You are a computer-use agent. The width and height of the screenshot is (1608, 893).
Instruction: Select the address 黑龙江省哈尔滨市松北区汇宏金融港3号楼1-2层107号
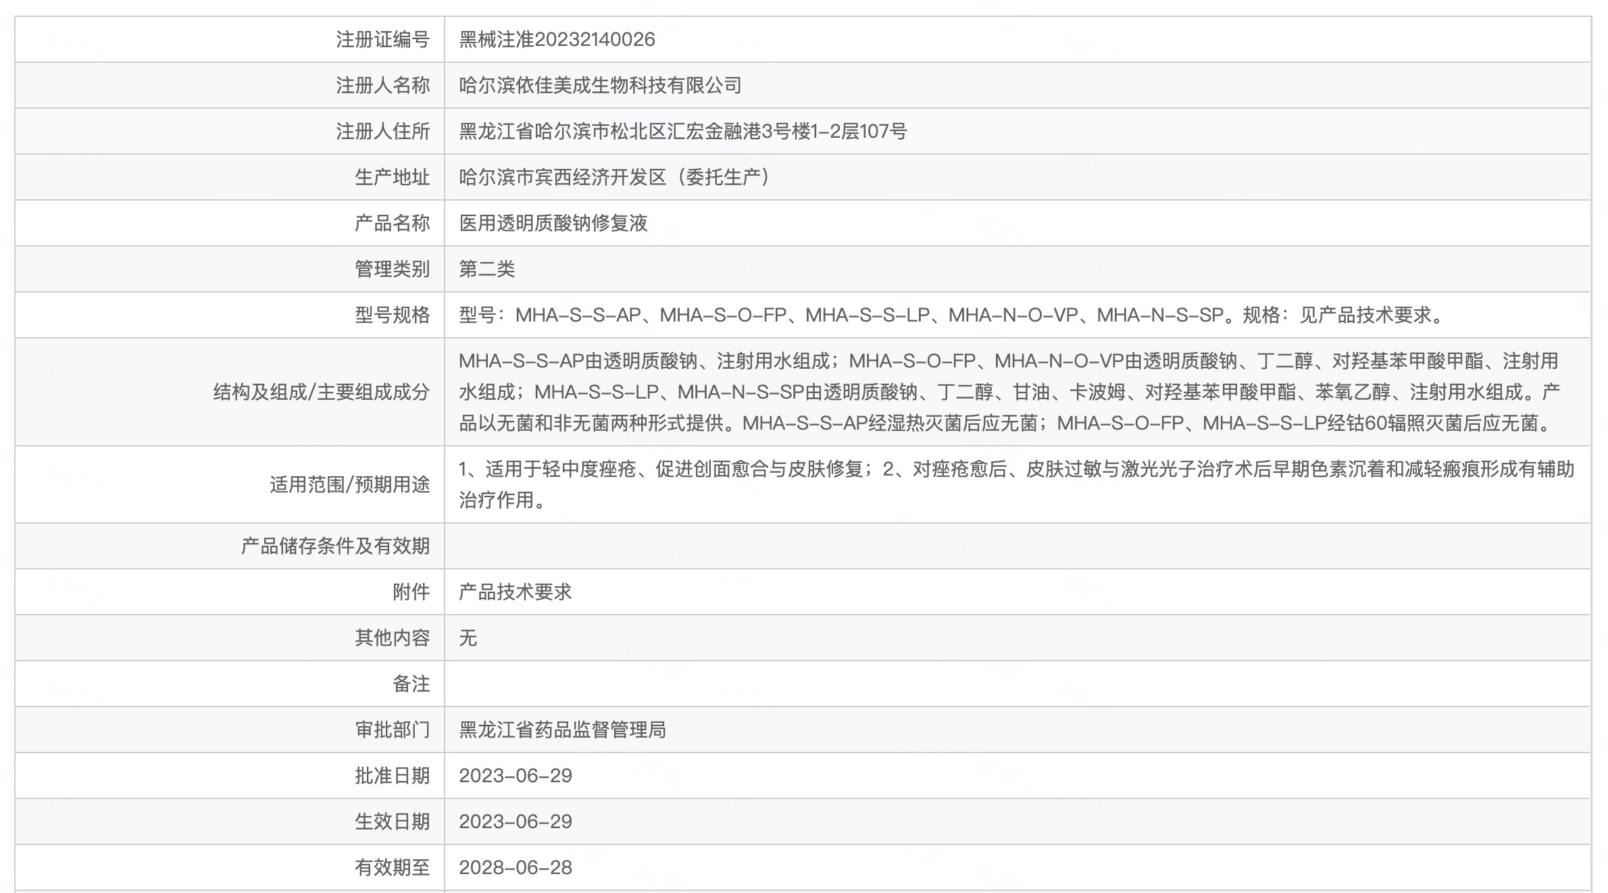[x=682, y=131]
